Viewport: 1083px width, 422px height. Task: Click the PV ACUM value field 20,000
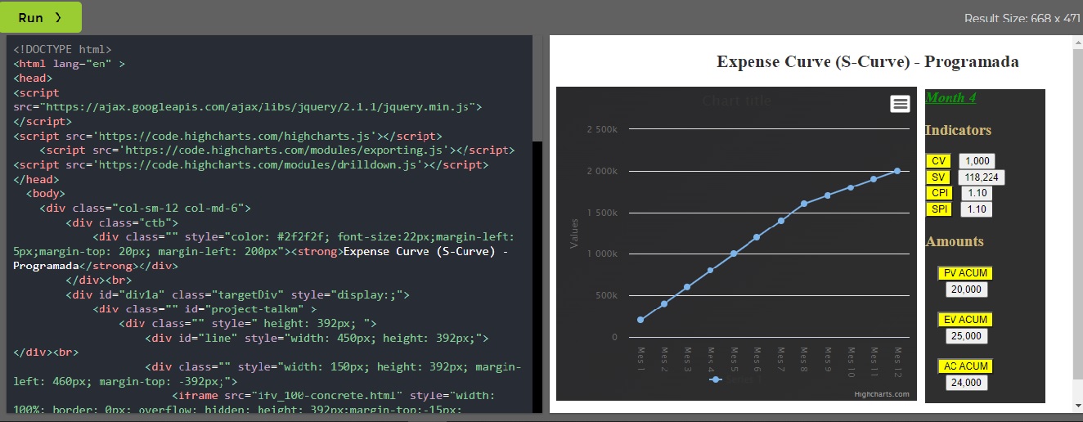coord(966,290)
